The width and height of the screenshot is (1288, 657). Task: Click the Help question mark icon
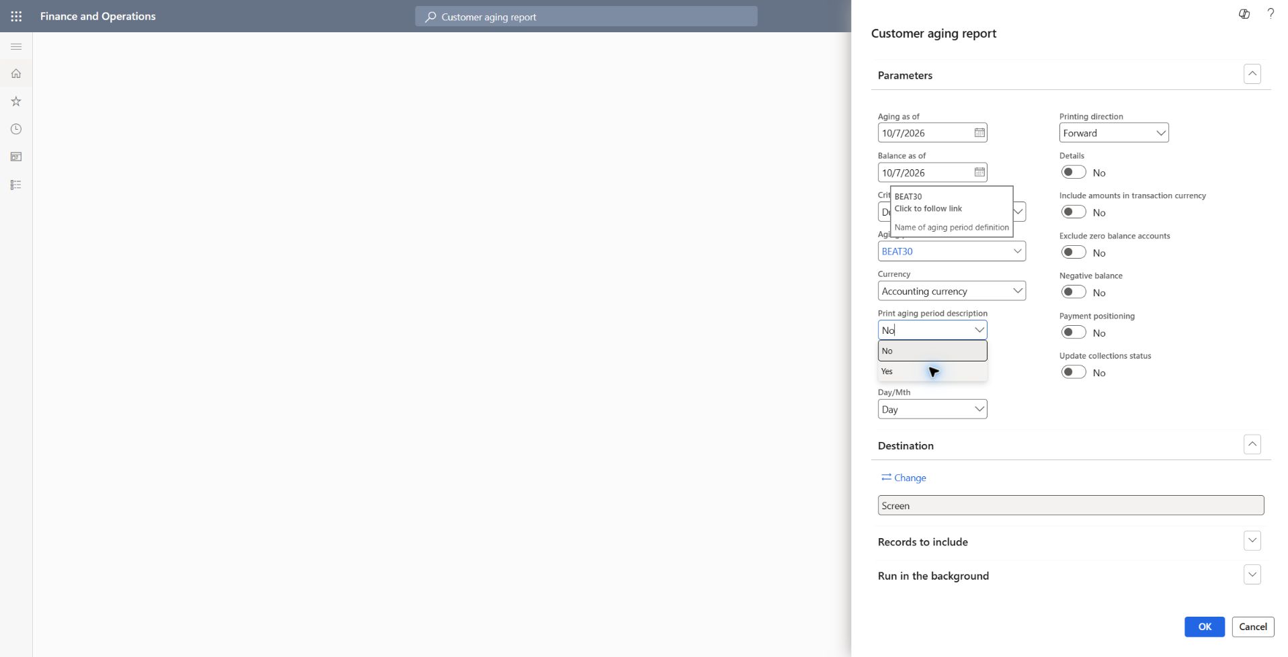[x=1271, y=13]
